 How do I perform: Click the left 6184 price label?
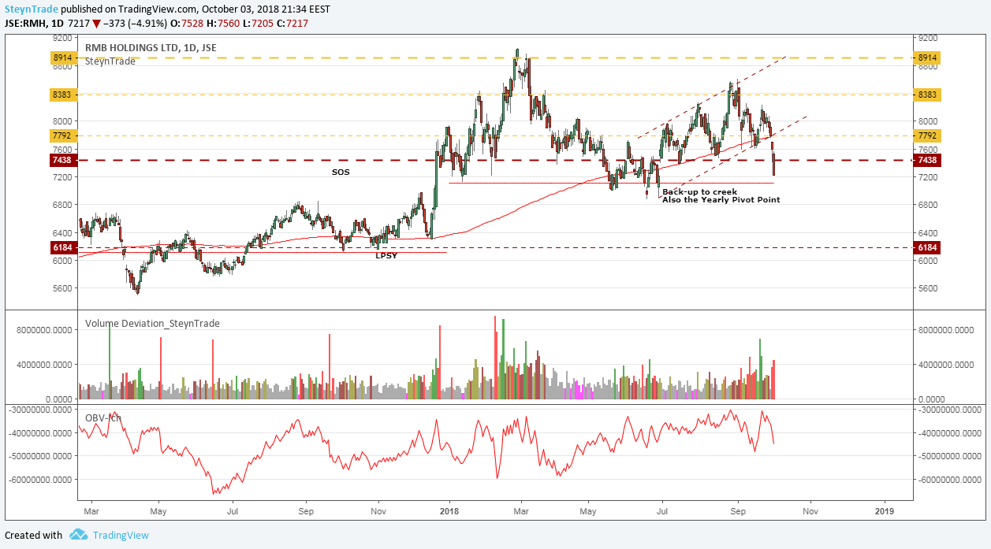(x=63, y=247)
